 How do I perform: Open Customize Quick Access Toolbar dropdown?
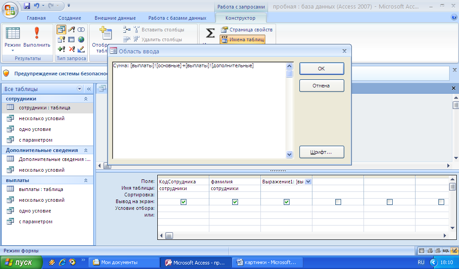pyautogui.click(x=69, y=5)
